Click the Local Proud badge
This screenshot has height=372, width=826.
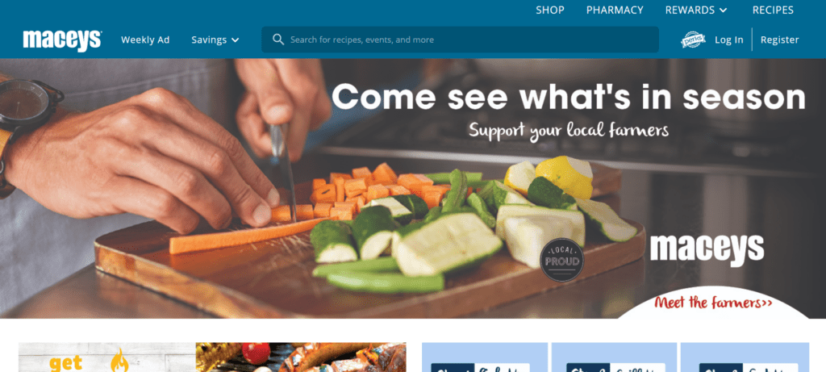pos(561,260)
